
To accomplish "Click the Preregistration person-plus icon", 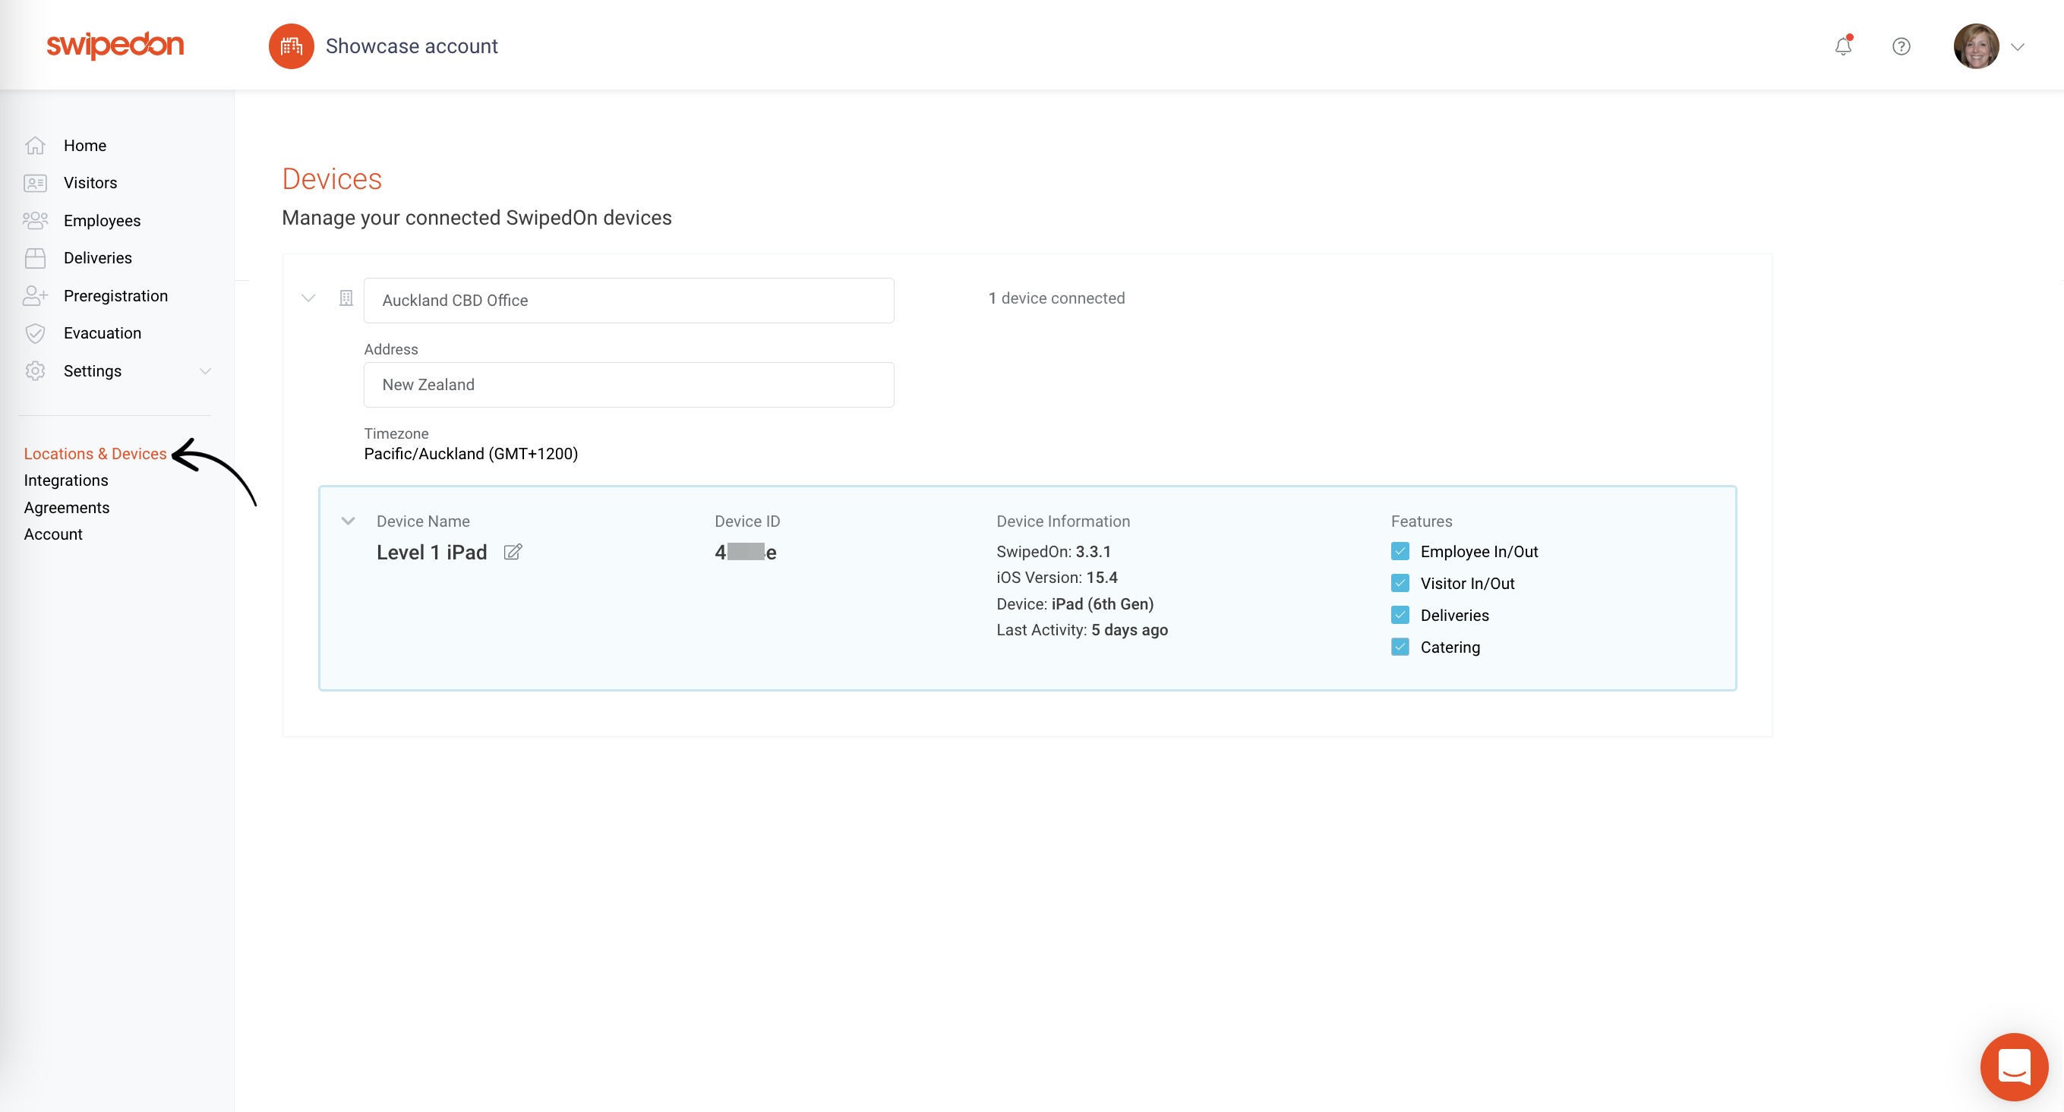I will click(x=35, y=295).
